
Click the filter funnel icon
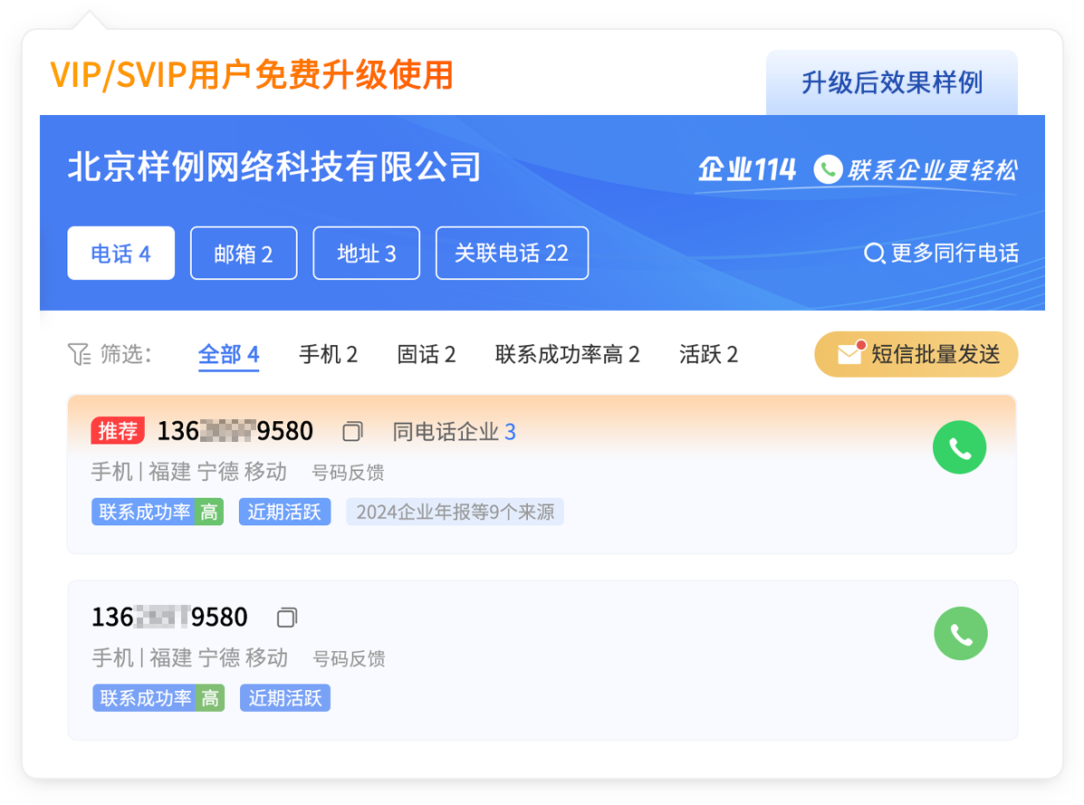pyautogui.click(x=79, y=354)
